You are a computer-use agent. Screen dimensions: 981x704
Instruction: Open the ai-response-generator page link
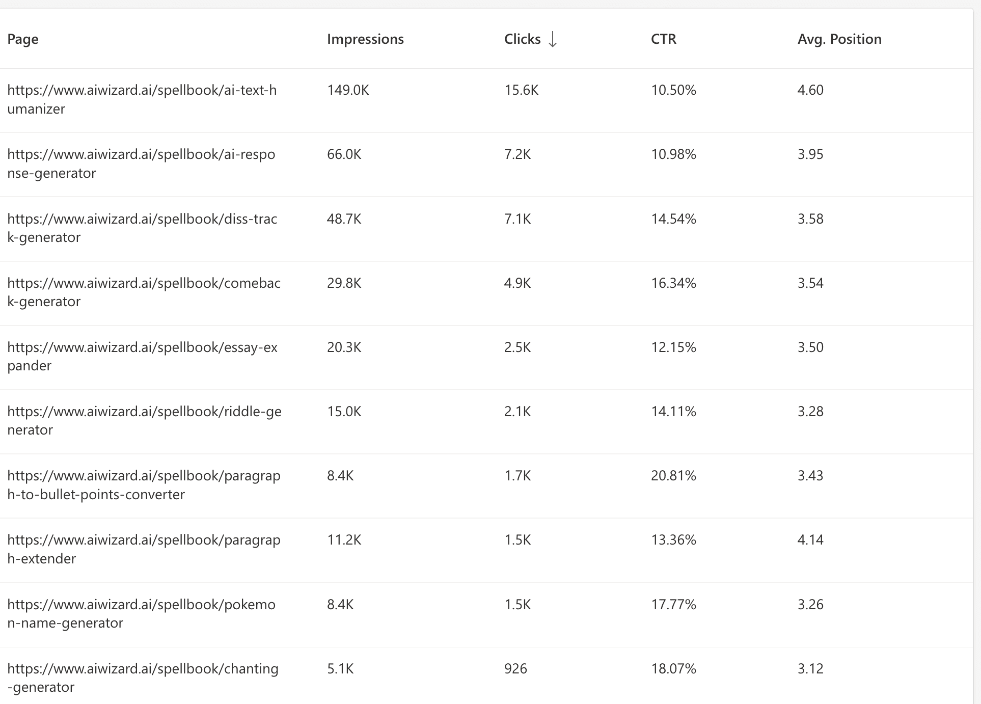tap(141, 164)
